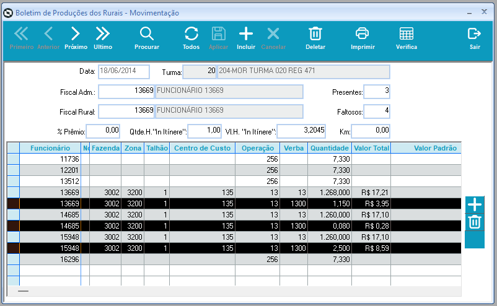Screen dimensions: 497x306
Task: Click Vl.H. In Itínere field 3,2045
Action: coord(301,131)
